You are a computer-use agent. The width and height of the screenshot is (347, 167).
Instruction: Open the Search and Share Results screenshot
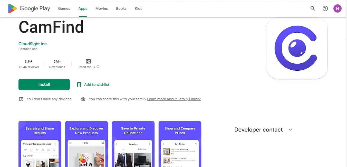pyautogui.click(x=40, y=144)
